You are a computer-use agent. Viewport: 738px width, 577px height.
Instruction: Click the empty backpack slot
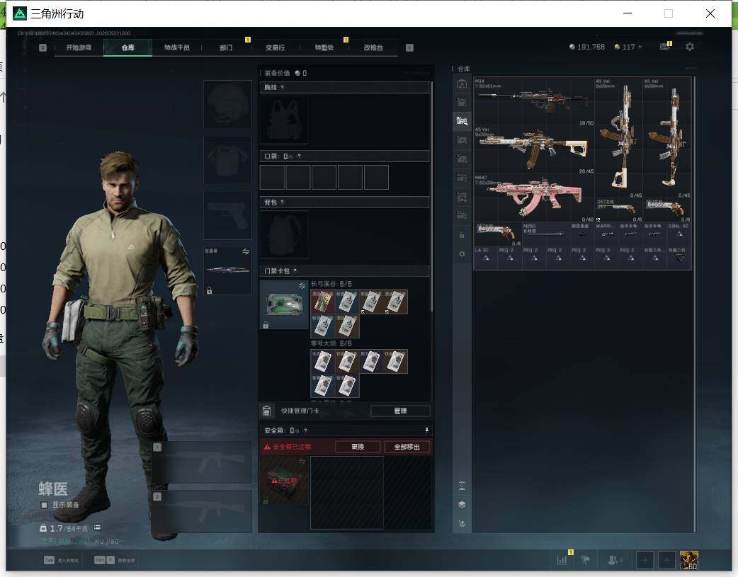click(x=284, y=235)
